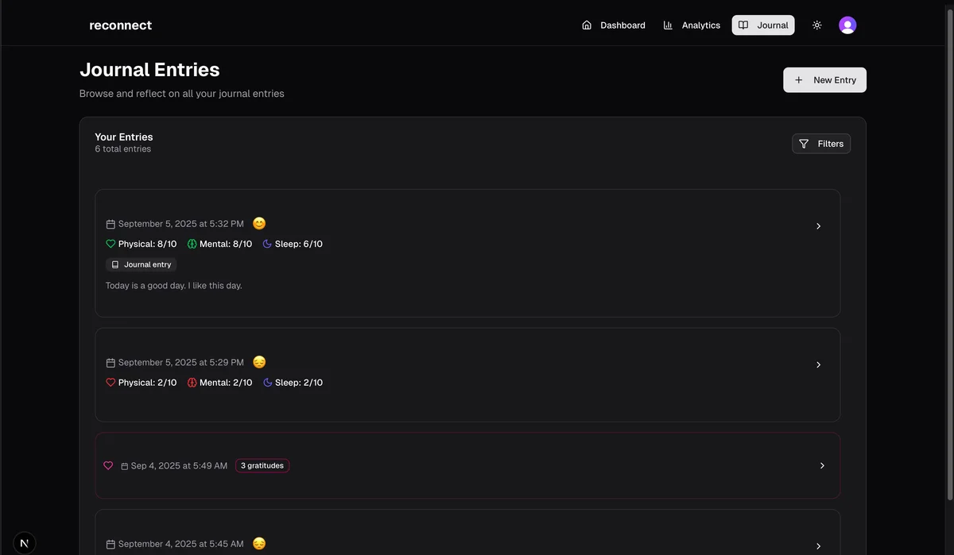Viewport: 954px width, 555px height.
Task: Expand the 5:32 PM entry chevron
Action: [818, 226]
